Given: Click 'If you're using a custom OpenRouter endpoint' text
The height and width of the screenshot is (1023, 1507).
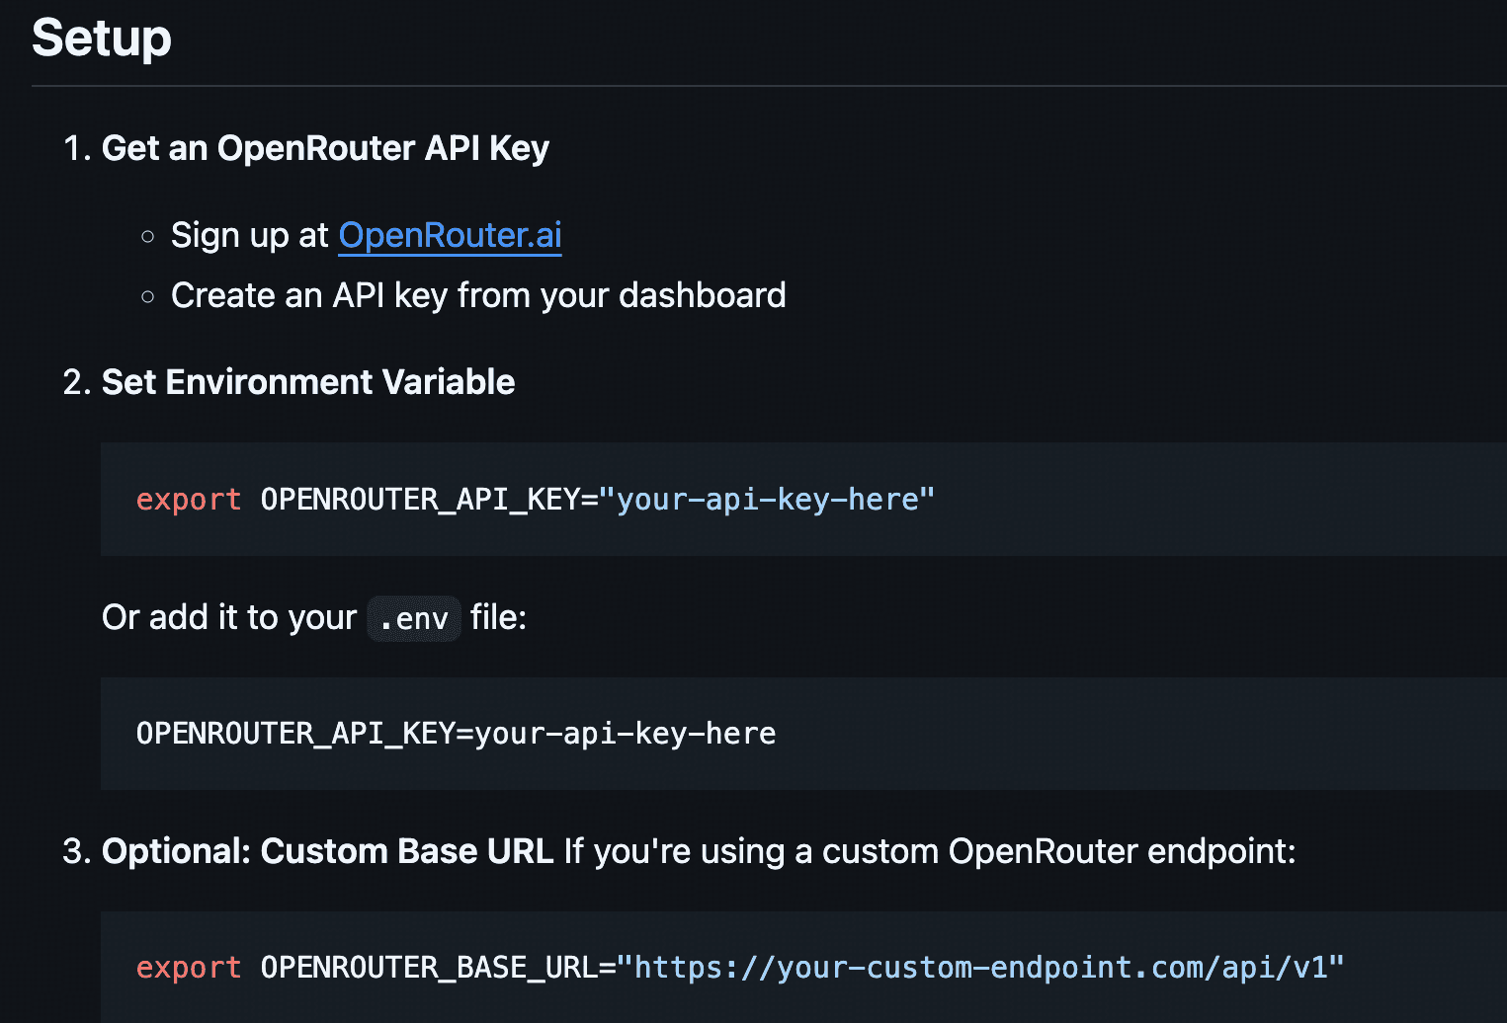Looking at the screenshot, I should tap(929, 851).
